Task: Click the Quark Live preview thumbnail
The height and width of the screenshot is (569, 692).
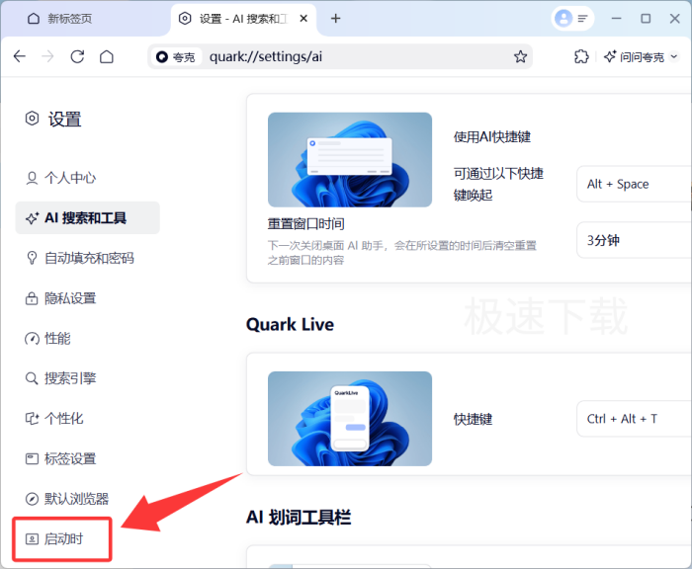Action: pos(349,419)
